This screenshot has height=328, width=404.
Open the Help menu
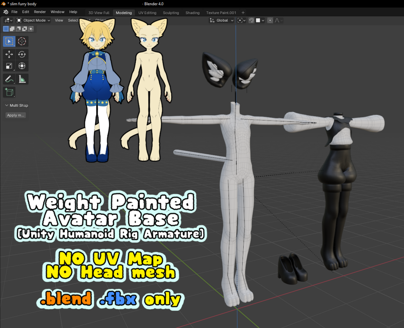[x=73, y=12]
